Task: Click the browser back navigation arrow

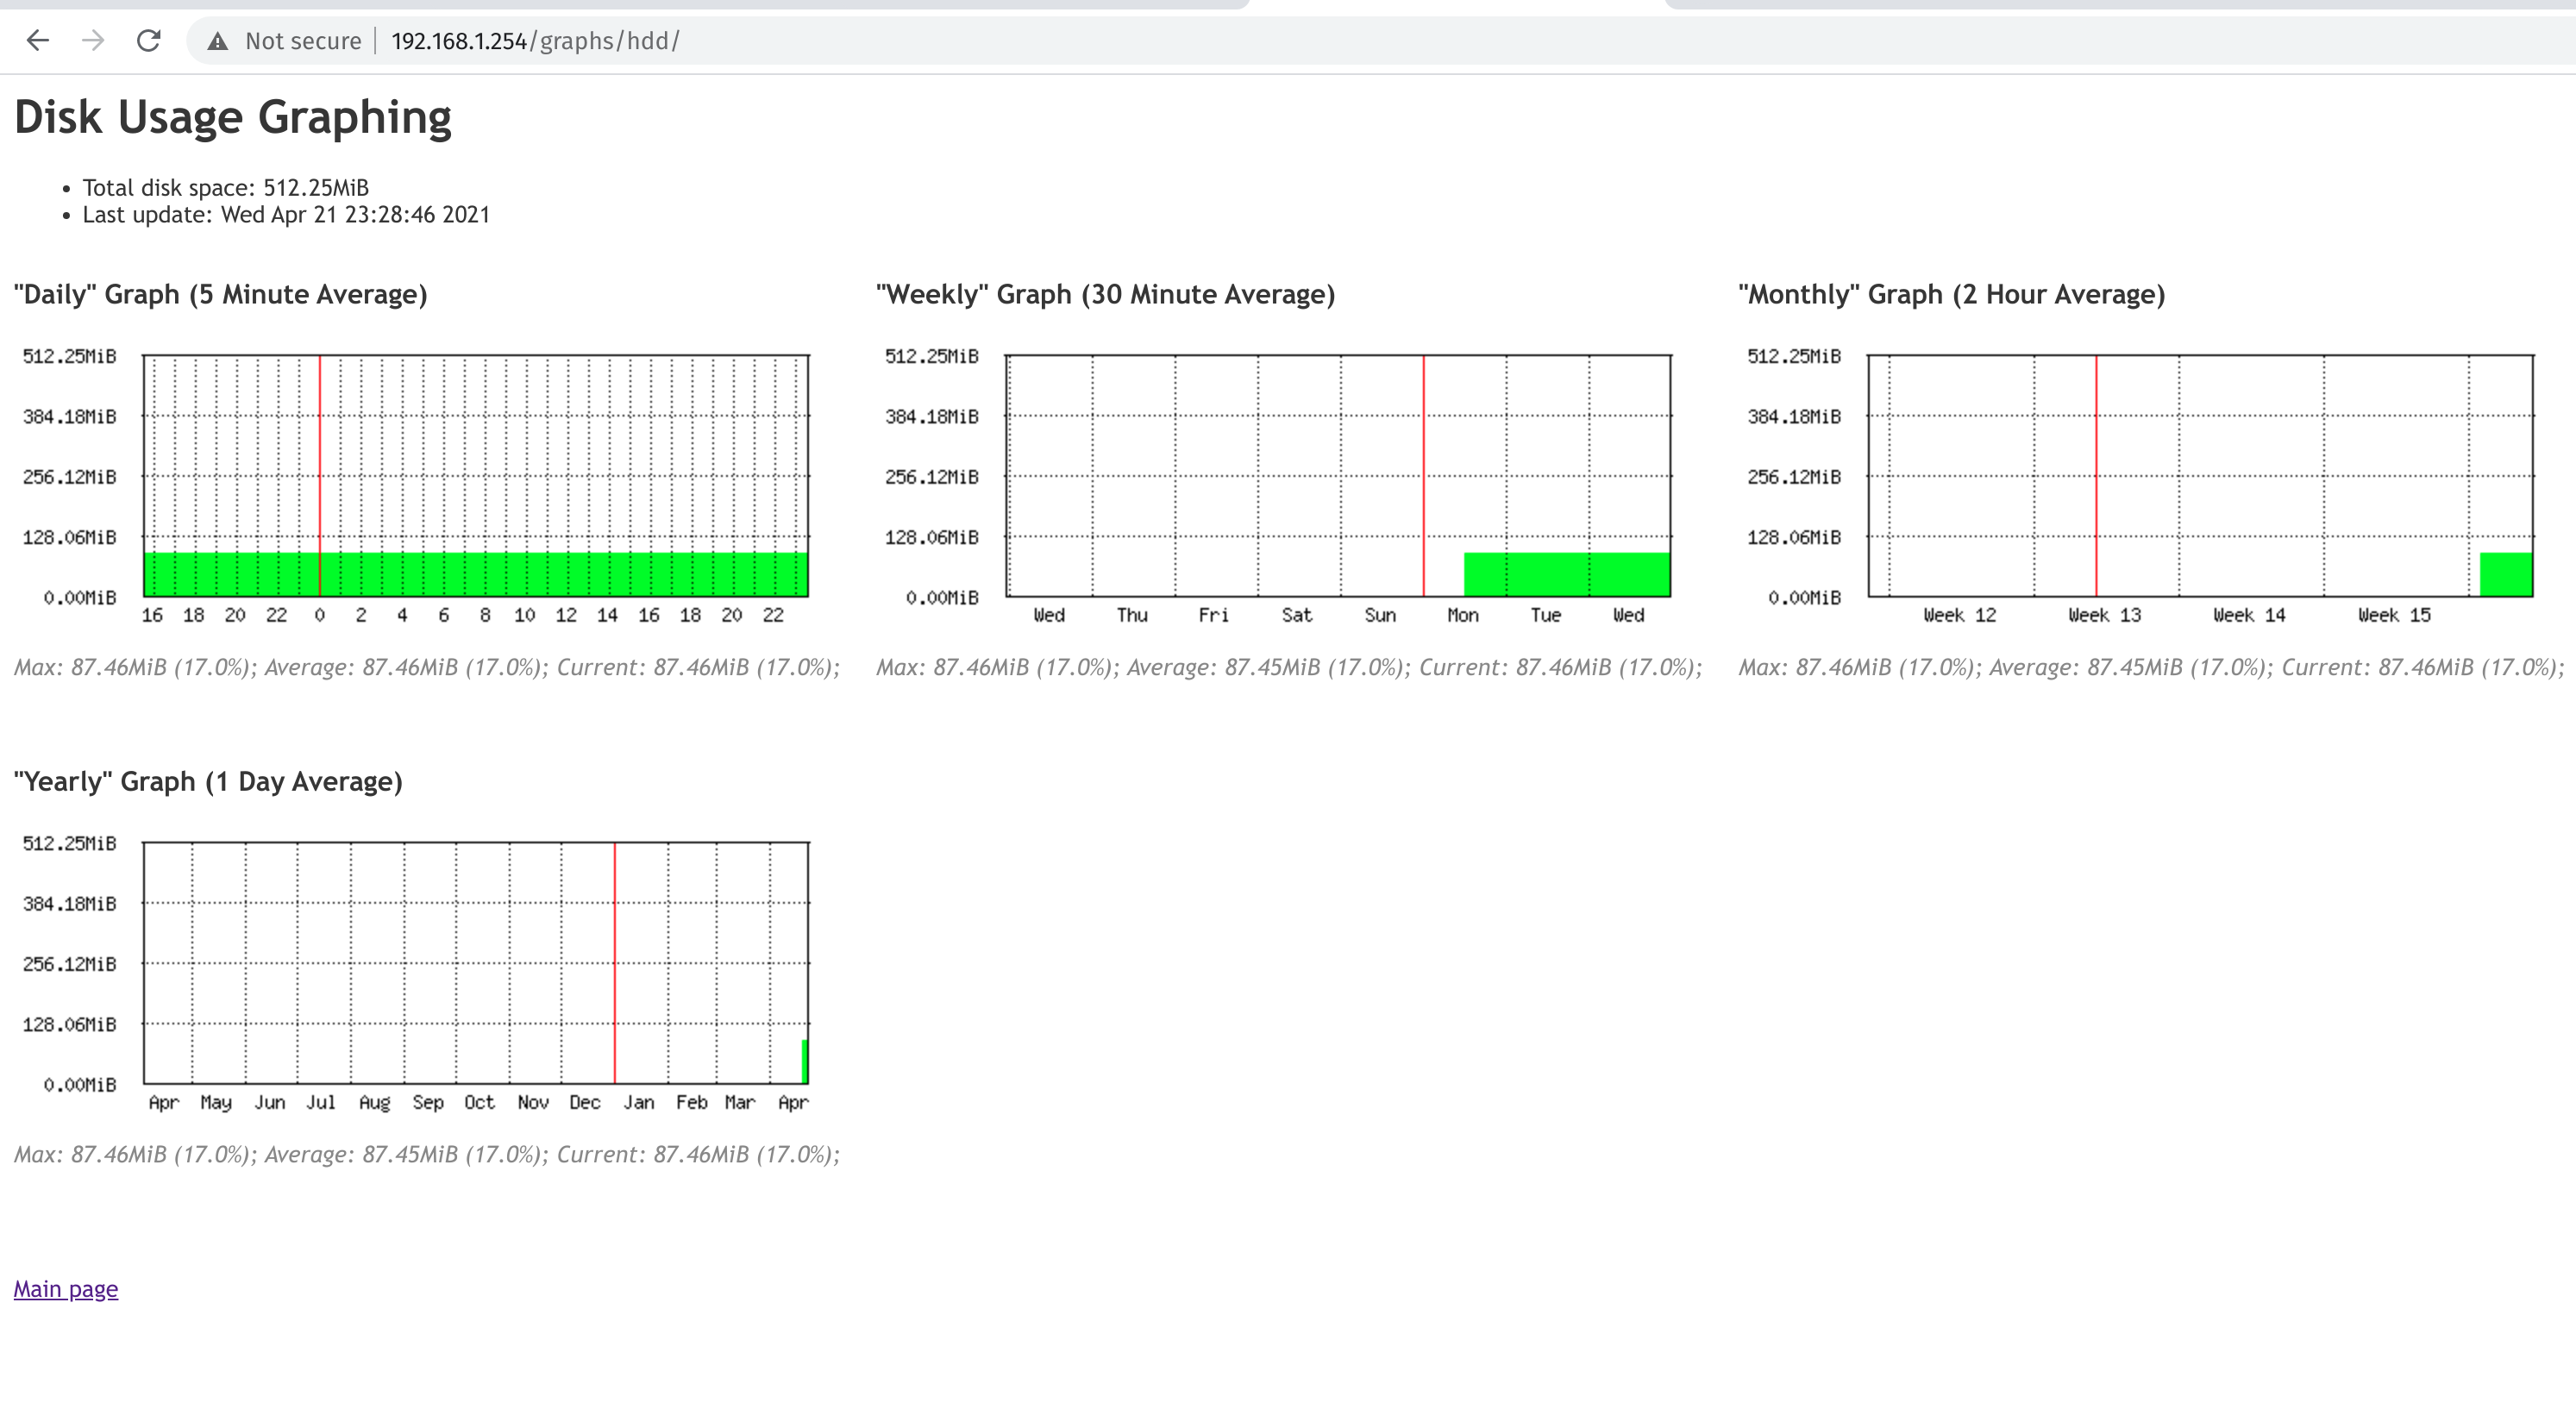Action: [38, 41]
